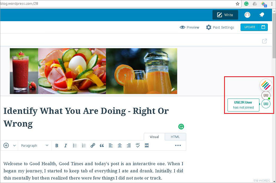Click the scrollbar down arrow
The image size is (276, 183).
[x=274, y=181]
